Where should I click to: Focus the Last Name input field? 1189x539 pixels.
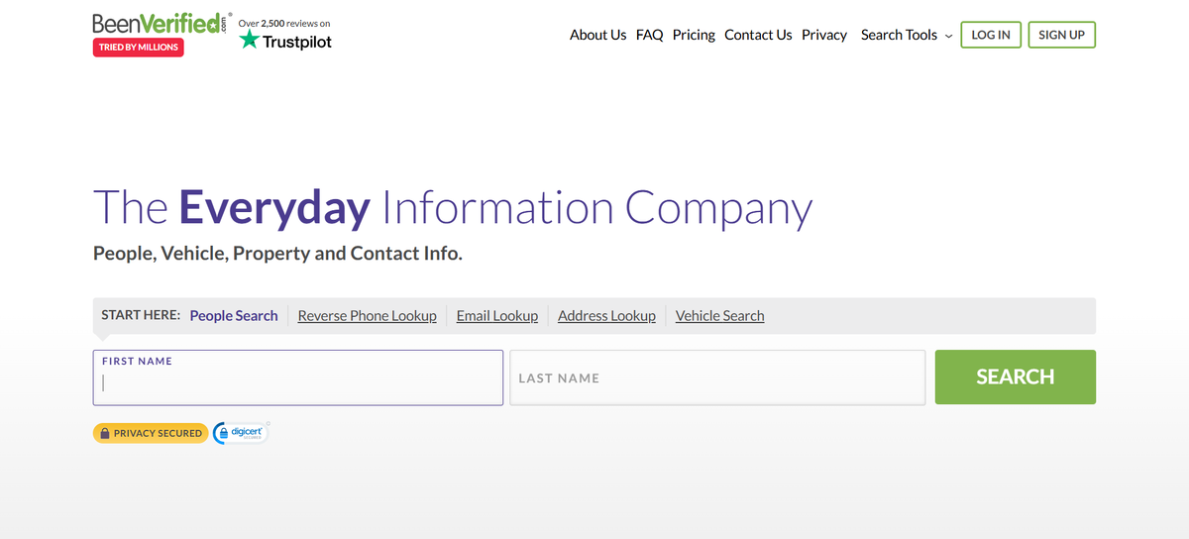click(717, 377)
